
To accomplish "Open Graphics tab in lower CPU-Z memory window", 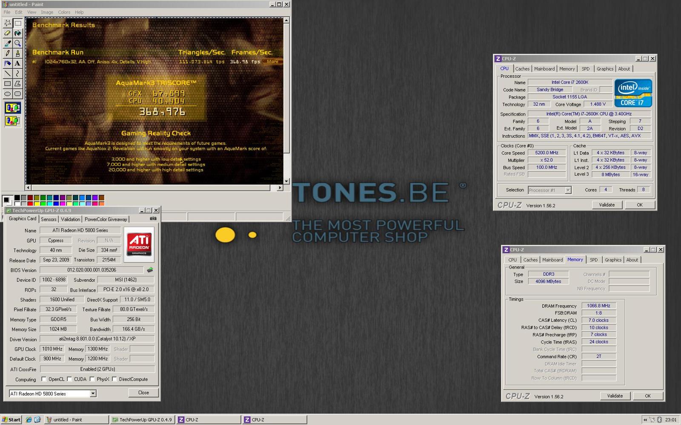I will [613, 260].
